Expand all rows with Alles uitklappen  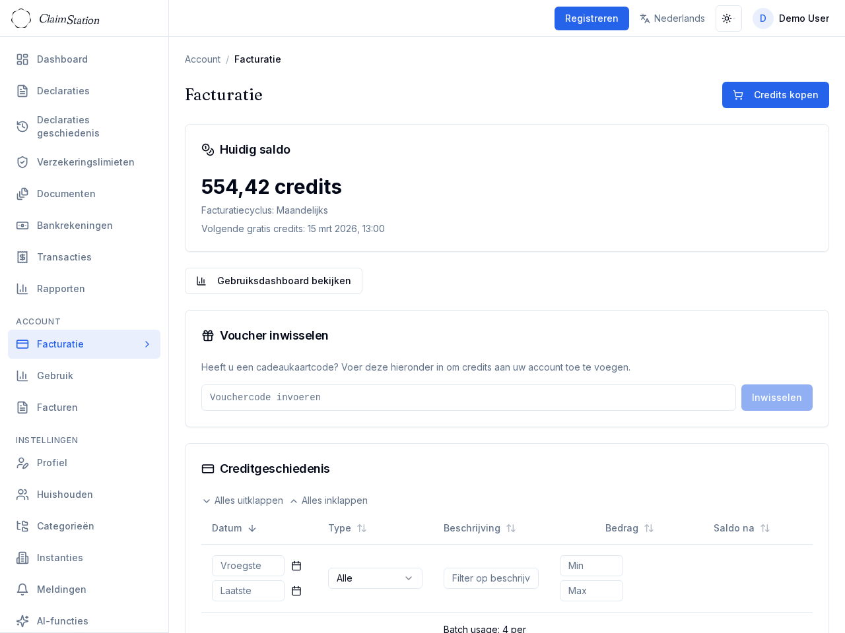click(242, 500)
